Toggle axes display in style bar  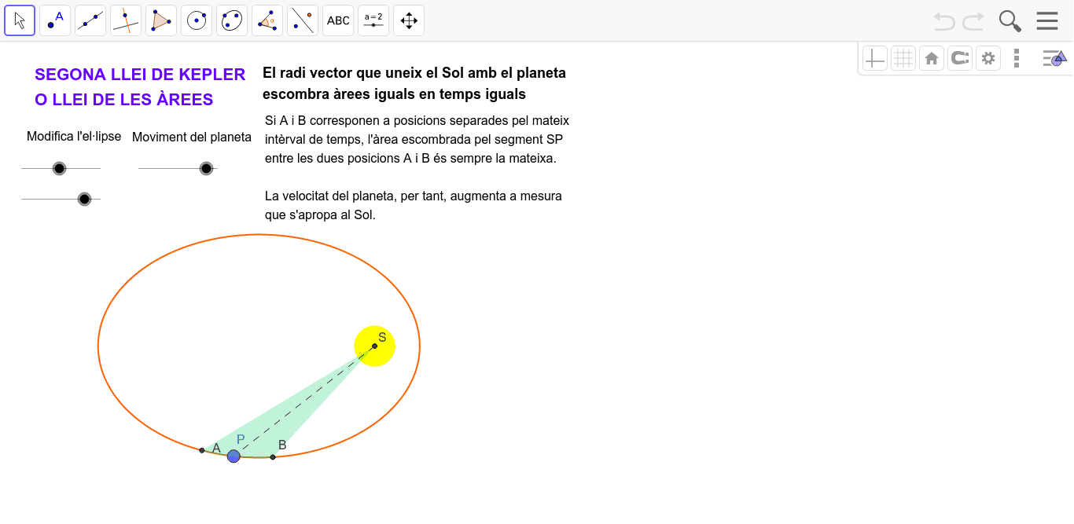pos(875,58)
